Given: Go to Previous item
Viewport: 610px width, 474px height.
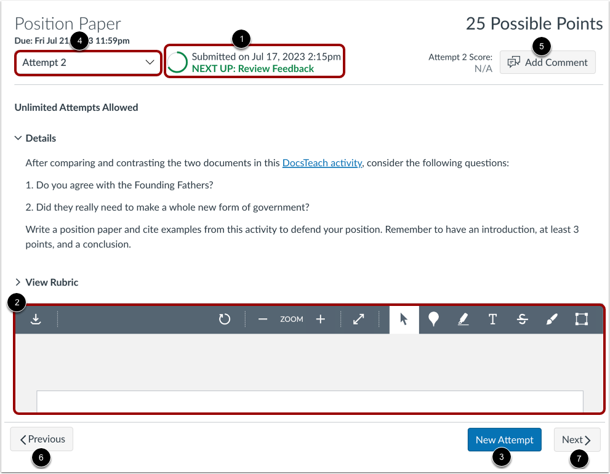Looking at the screenshot, I should [x=42, y=439].
